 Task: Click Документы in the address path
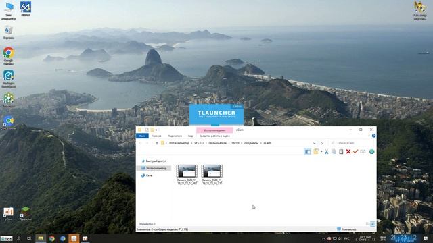[251, 143]
